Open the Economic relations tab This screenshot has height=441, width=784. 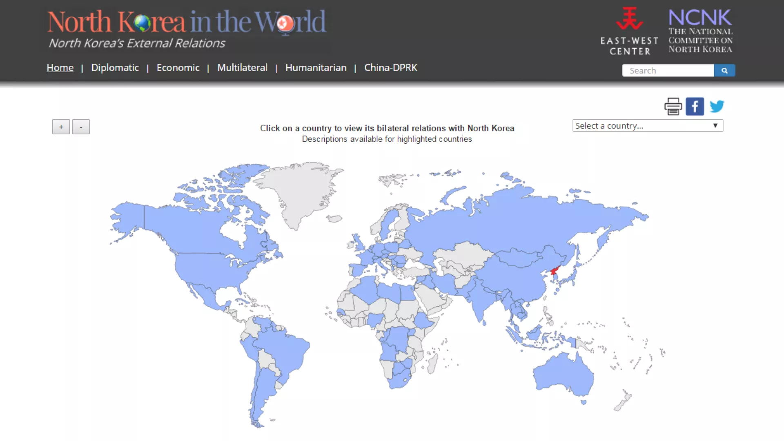pos(178,67)
